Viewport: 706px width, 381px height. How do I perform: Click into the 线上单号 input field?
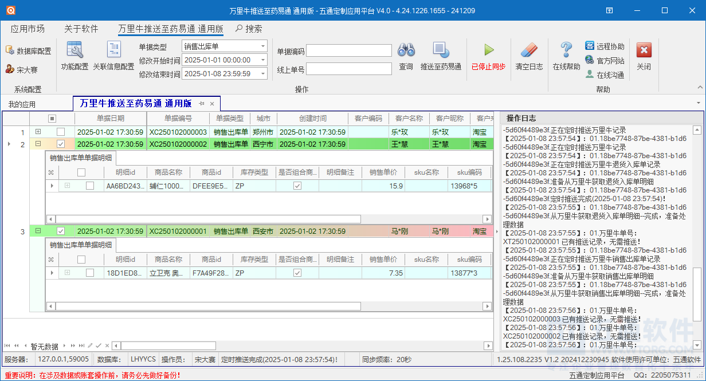click(349, 69)
